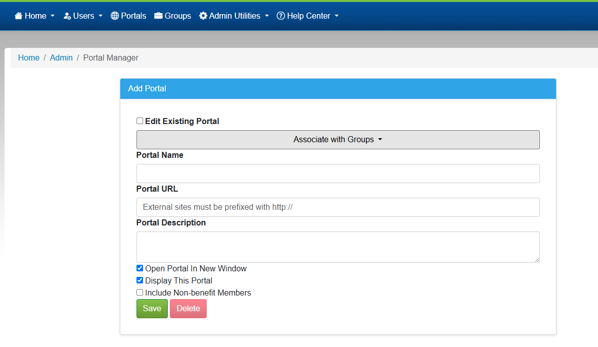Click the globe icon beside Portals
598x347 pixels.
click(115, 16)
